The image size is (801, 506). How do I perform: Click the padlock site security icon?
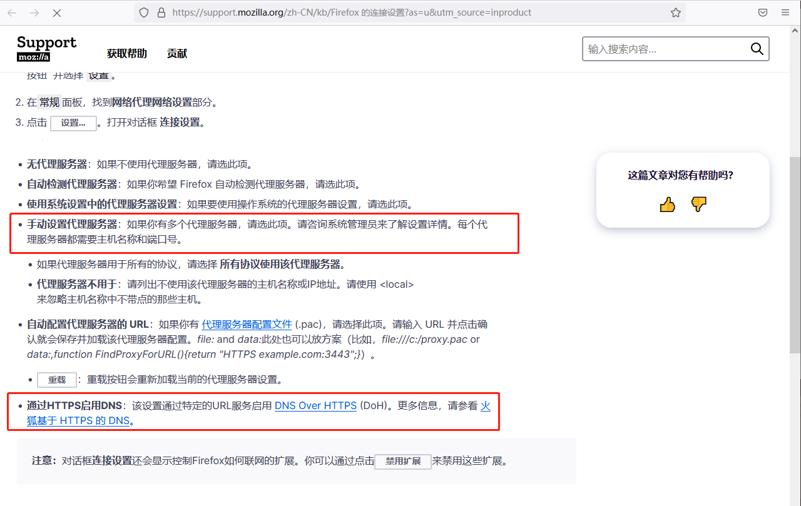[x=162, y=12]
